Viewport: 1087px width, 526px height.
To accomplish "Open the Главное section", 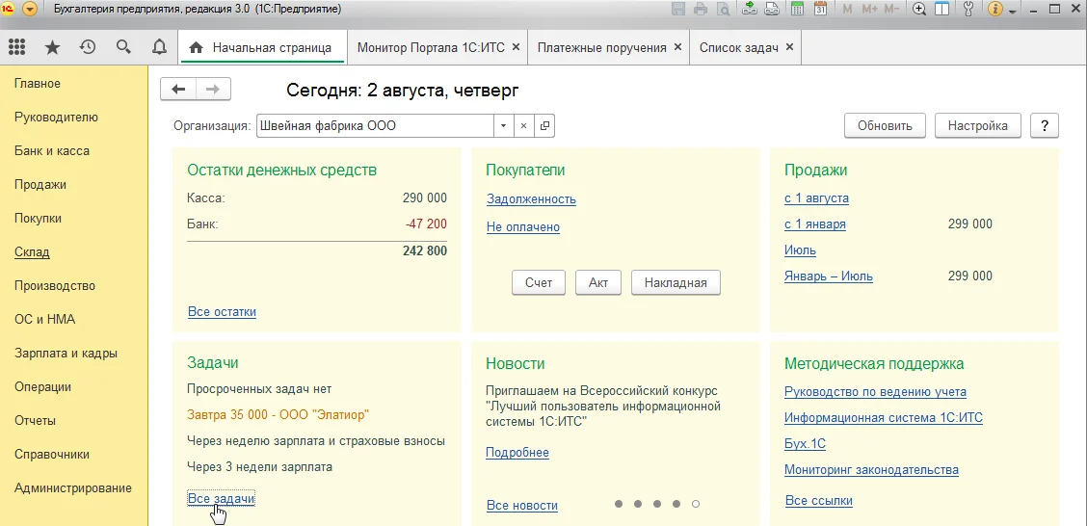I will coord(38,84).
